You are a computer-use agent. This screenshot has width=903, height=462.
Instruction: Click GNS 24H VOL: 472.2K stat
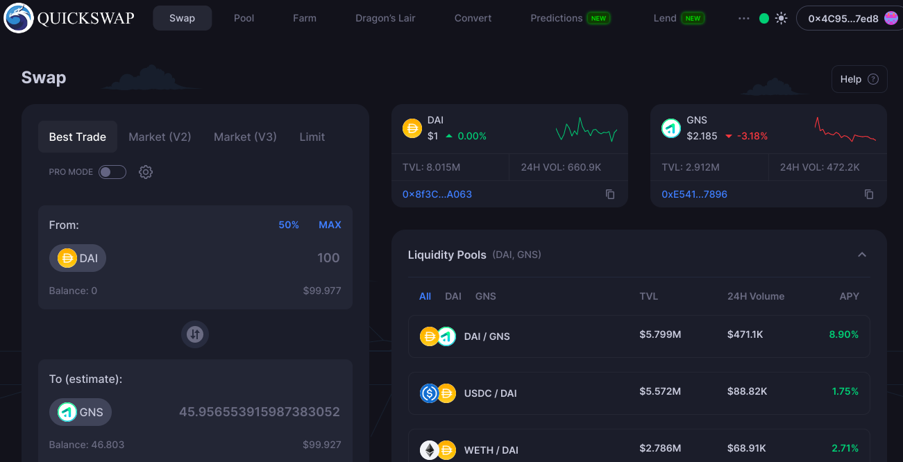tap(820, 167)
